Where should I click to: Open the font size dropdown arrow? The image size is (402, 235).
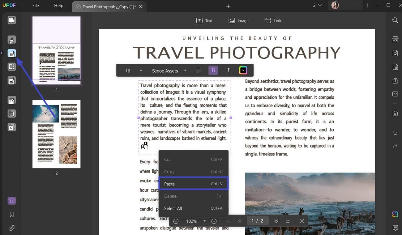(141, 70)
